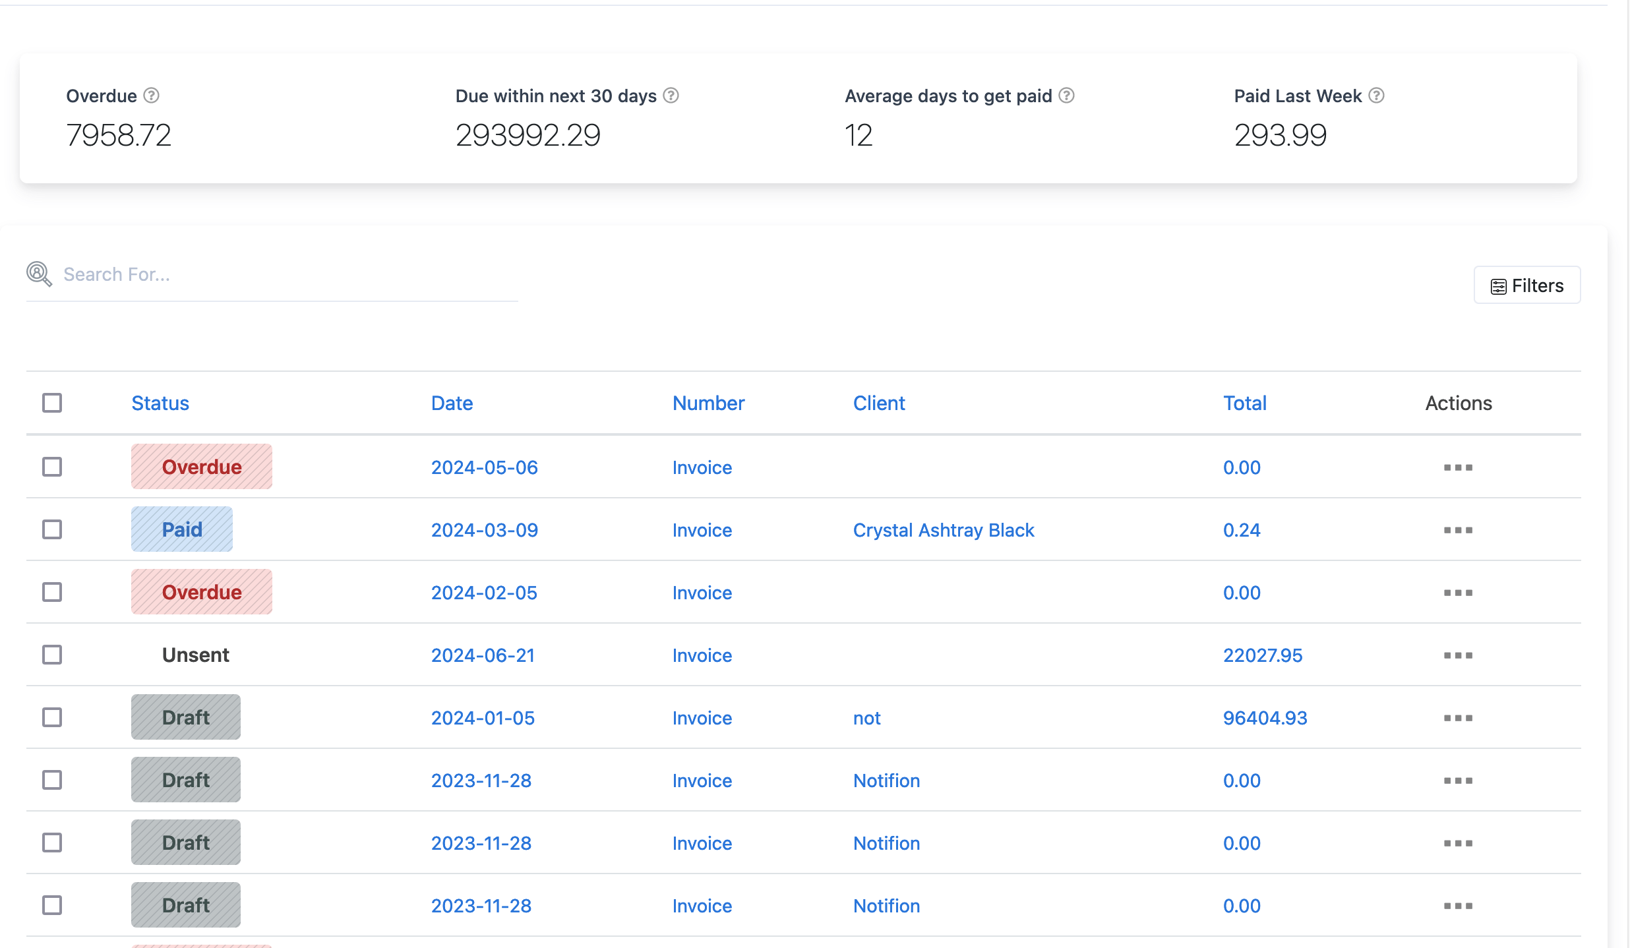The height and width of the screenshot is (948, 1630).
Task: Sort invoices by the Total column
Action: (1244, 402)
